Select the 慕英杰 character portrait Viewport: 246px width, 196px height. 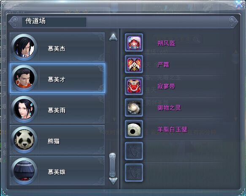tap(24, 47)
